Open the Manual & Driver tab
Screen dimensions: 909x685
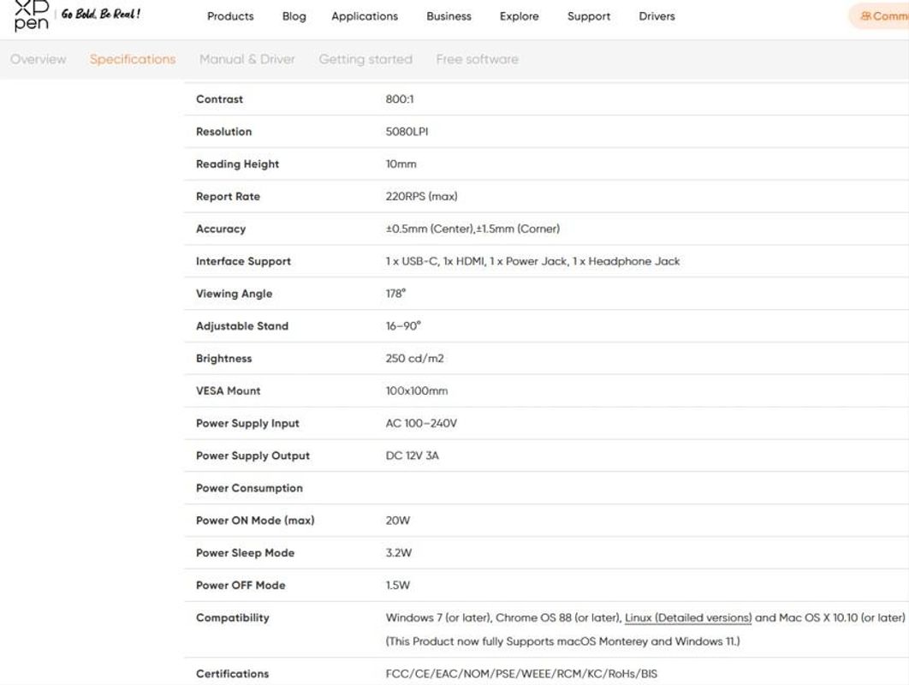tap(247, 59)
